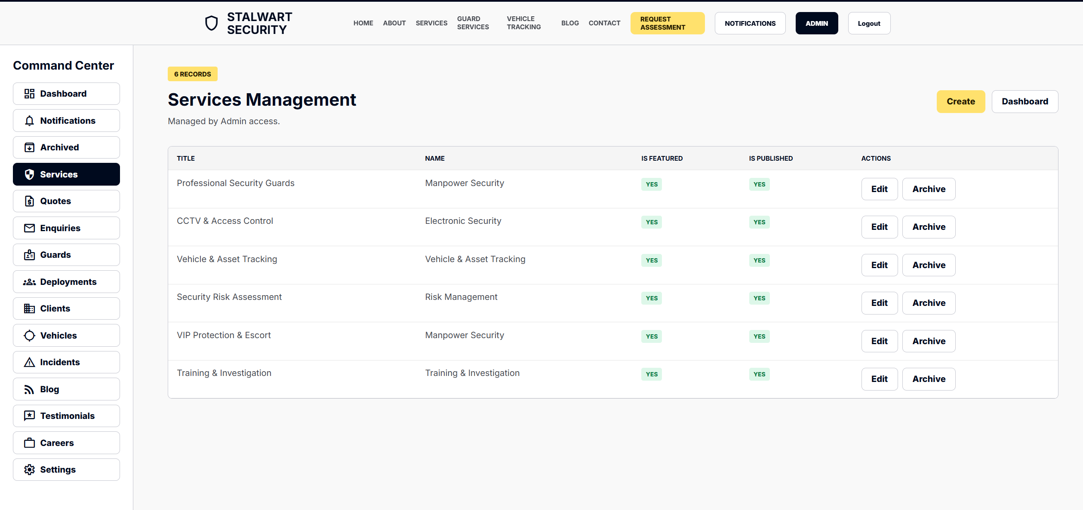Click the IS PUBLISHED column header
Screen dimensions: 1083x510
(x=771, y=159)
